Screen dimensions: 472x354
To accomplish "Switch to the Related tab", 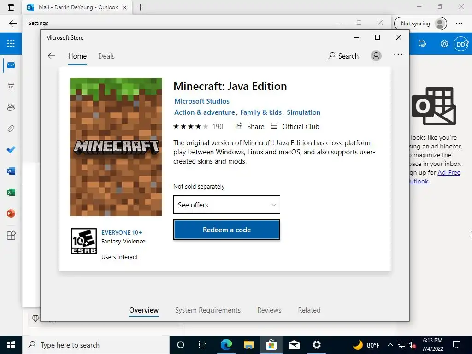I will tap(309, 310).
